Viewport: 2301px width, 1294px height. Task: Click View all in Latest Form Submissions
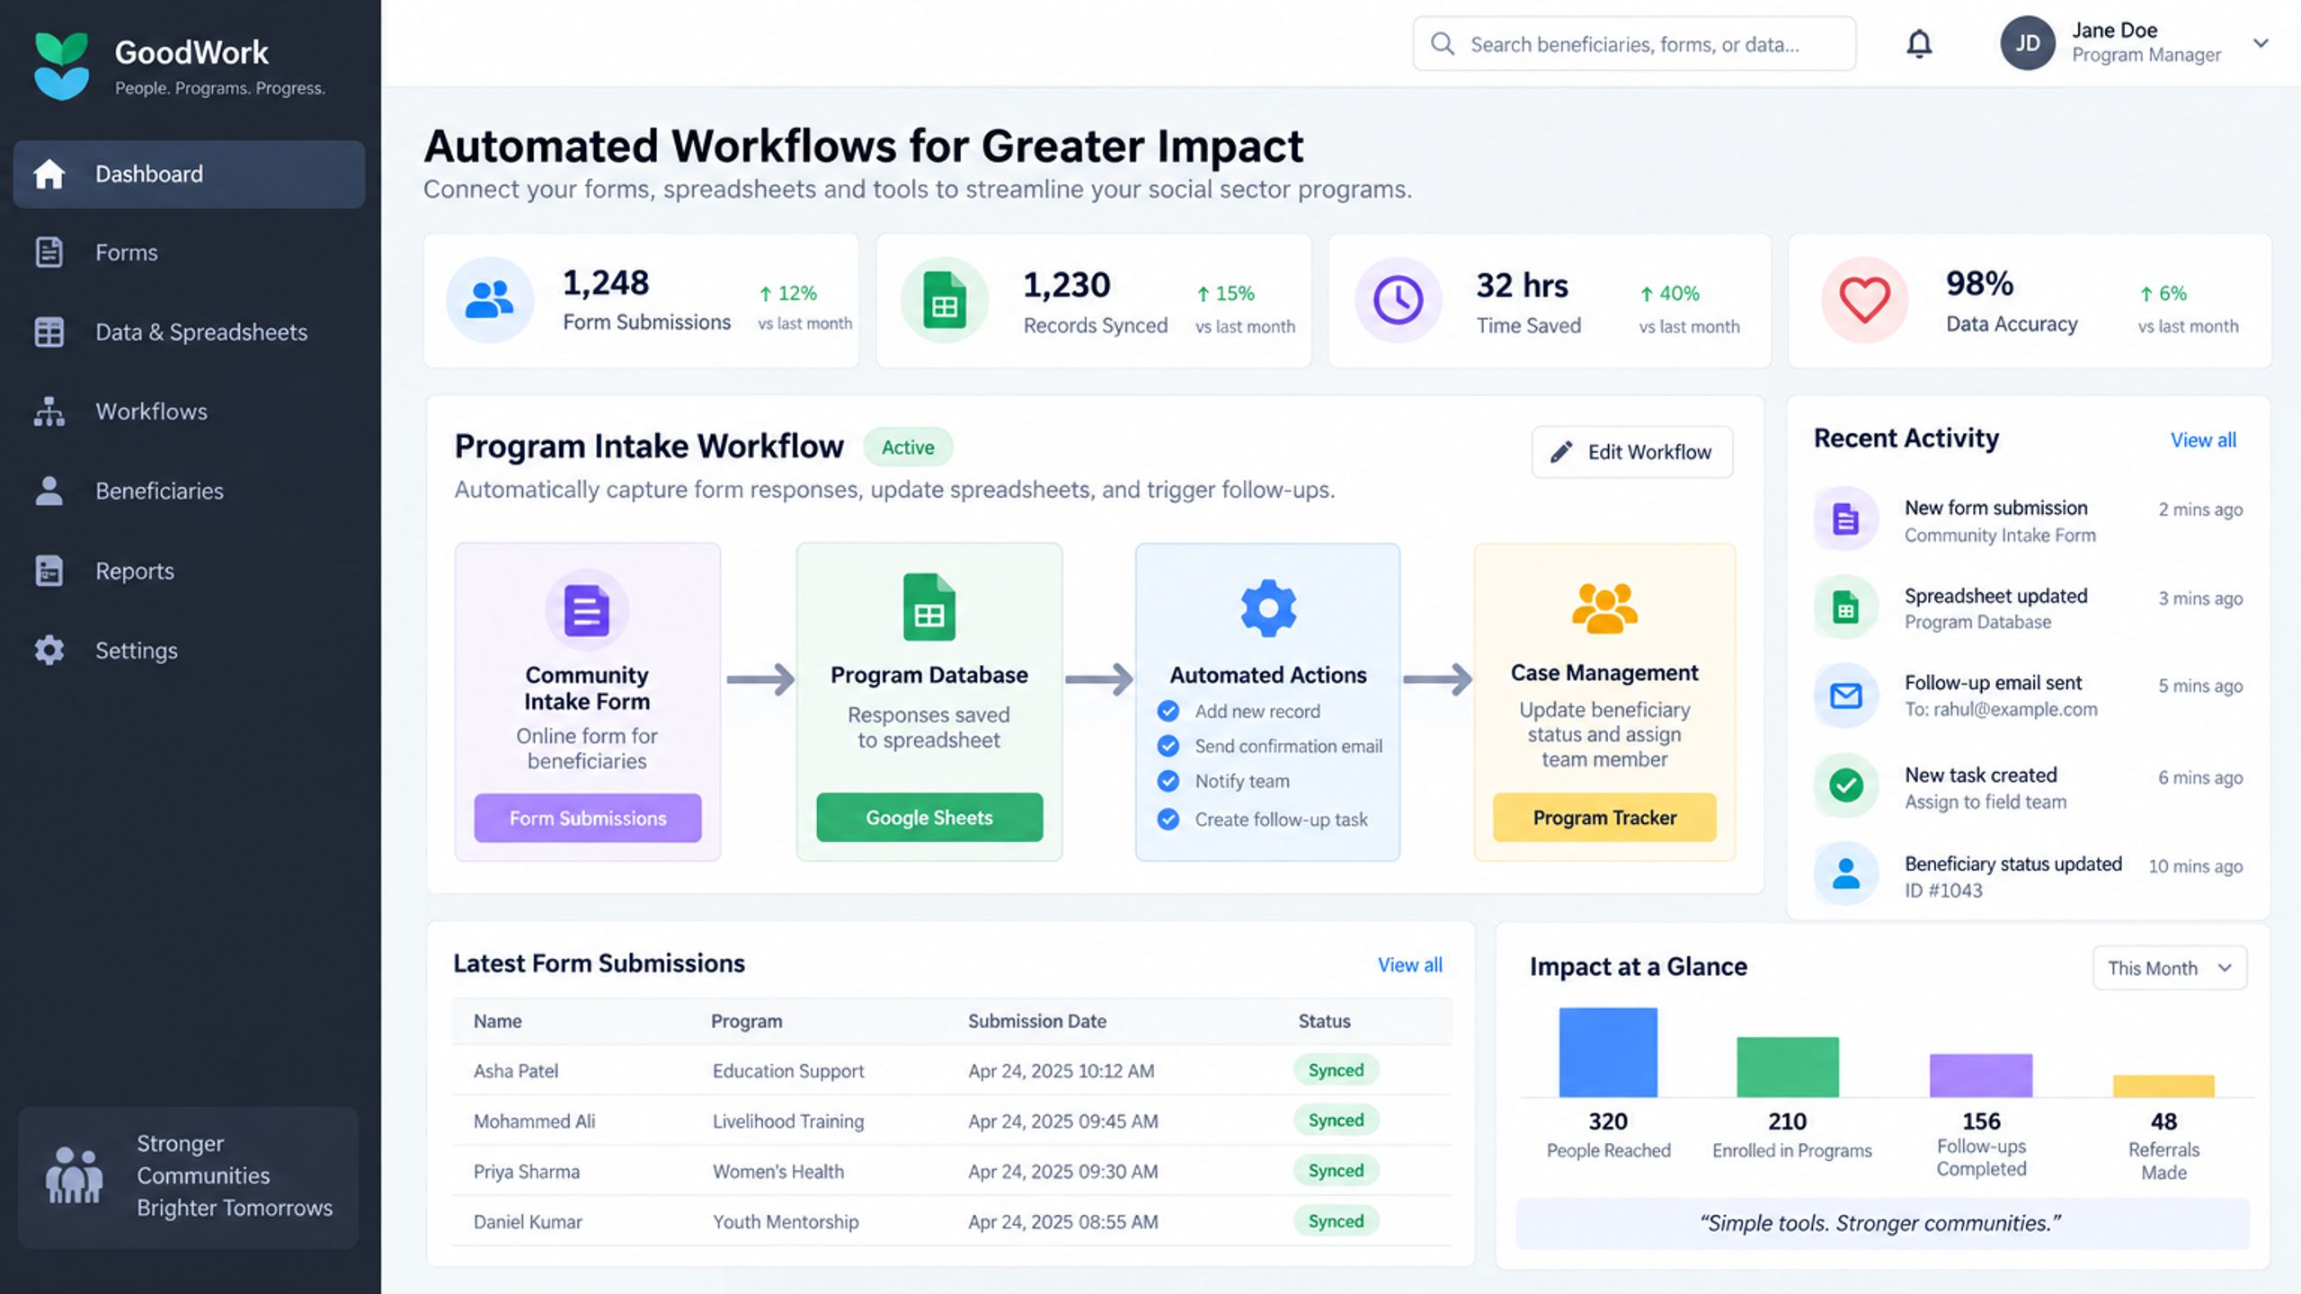[x=1409, y=965]
